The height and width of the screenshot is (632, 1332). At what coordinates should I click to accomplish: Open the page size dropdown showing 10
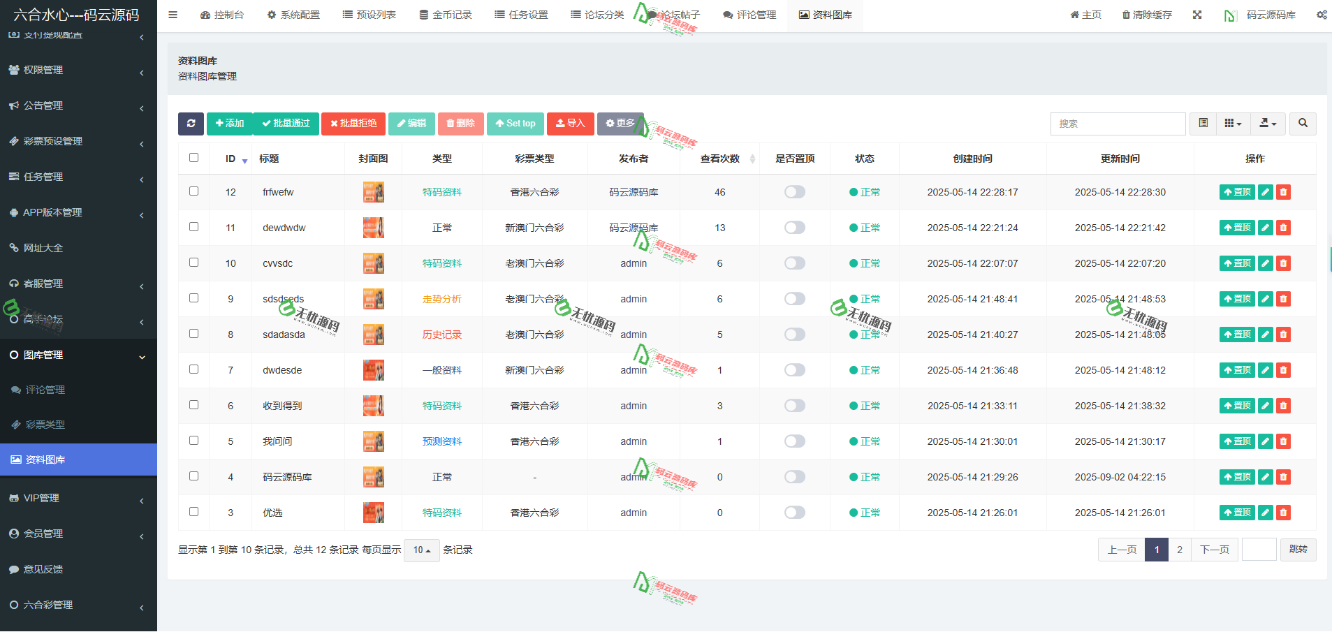coord(421,550)
